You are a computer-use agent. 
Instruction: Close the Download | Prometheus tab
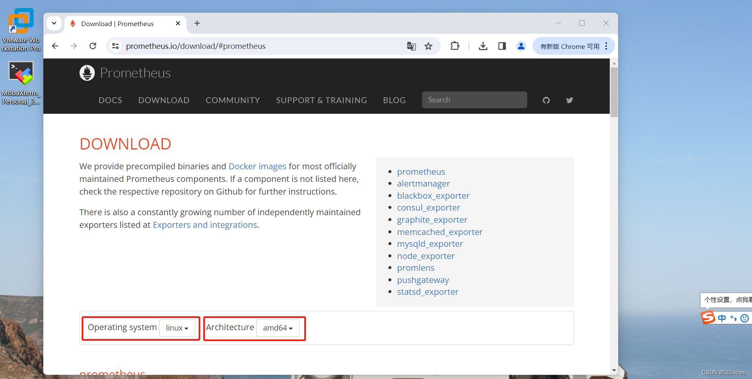pos(178,23)
